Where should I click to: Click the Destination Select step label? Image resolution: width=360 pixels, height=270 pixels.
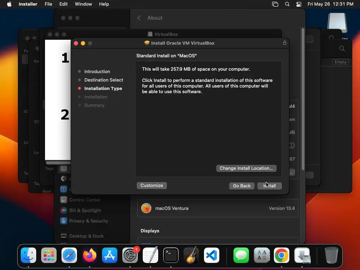tap(104, 80)
